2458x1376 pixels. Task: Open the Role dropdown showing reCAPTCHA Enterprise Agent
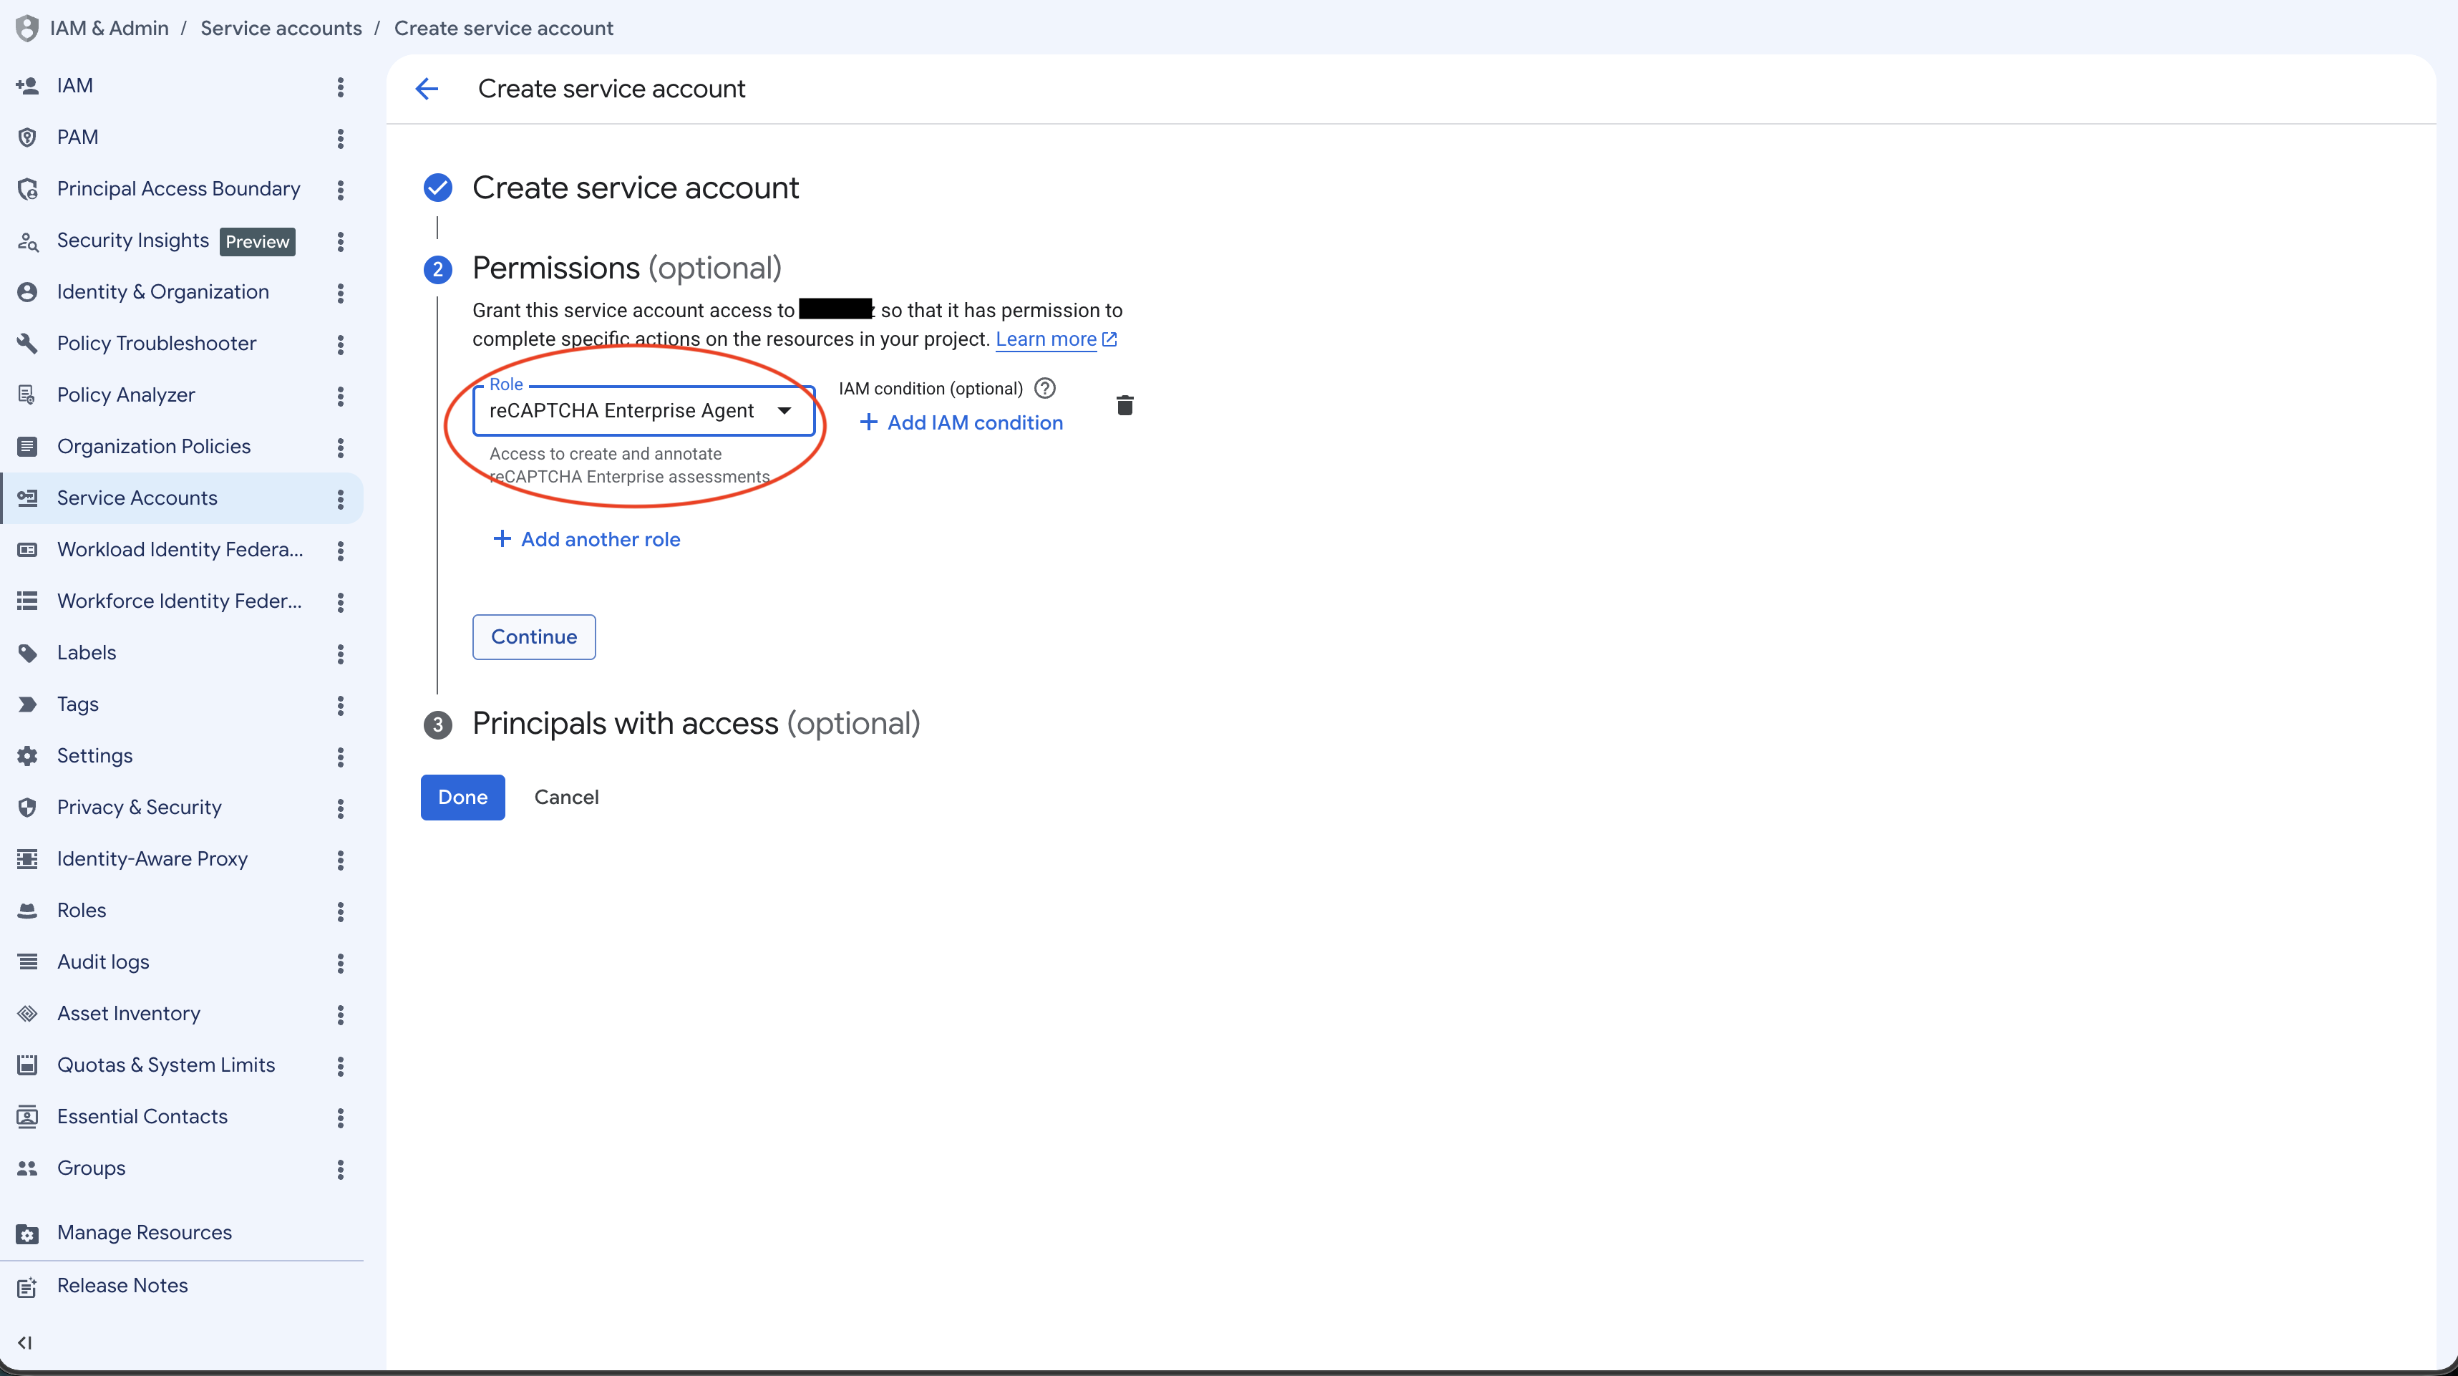644,411
